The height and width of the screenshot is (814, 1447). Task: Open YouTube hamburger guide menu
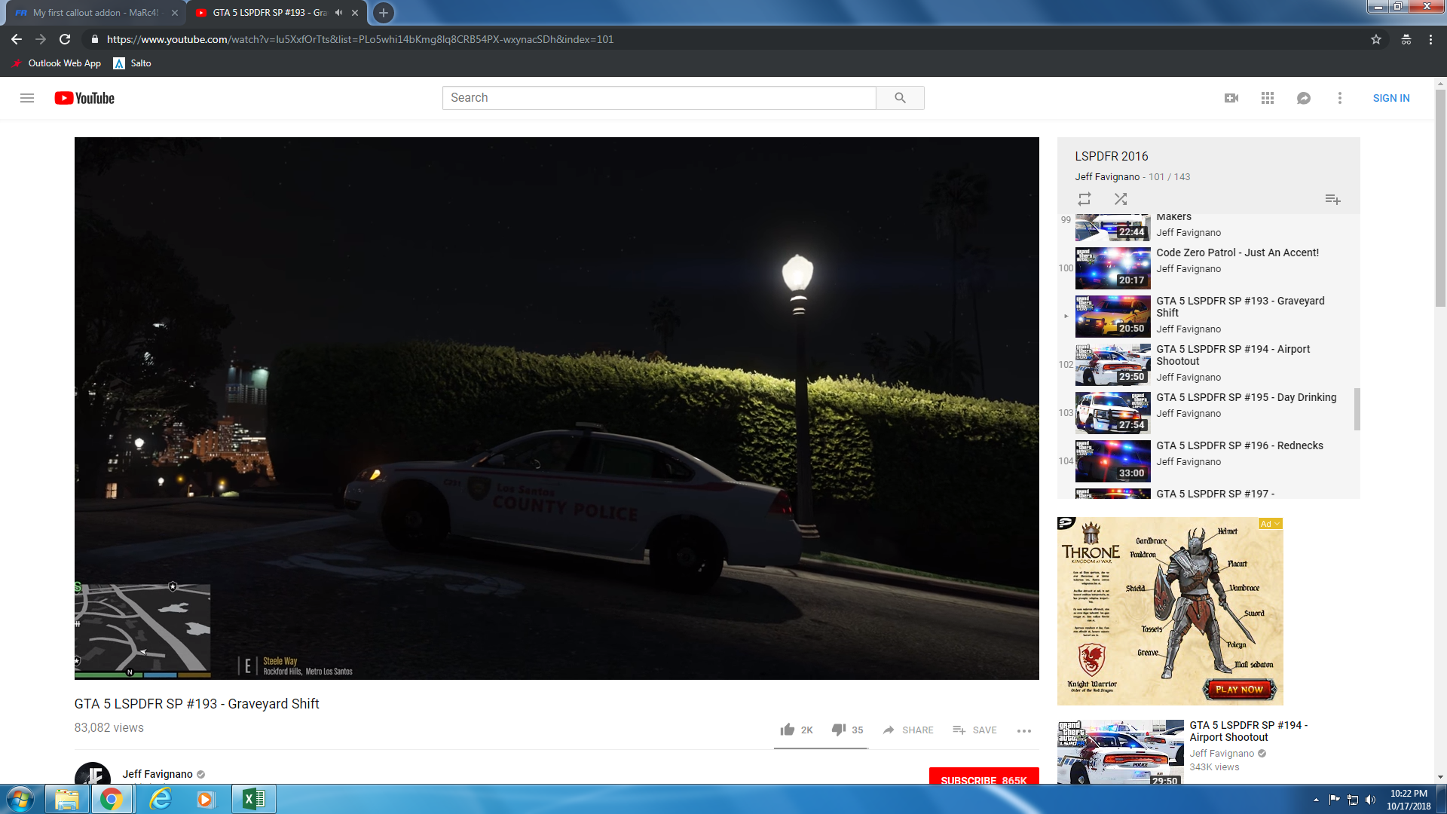[27, 98]
